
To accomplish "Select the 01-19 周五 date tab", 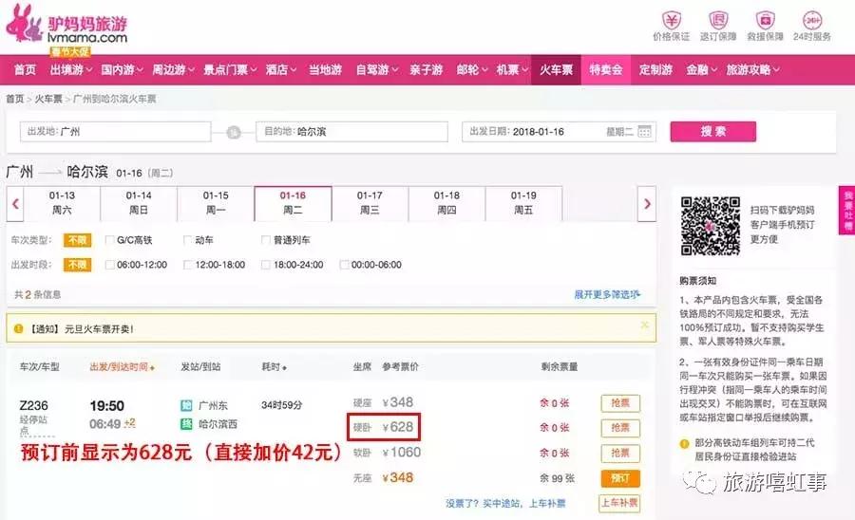I will (523, 203).
